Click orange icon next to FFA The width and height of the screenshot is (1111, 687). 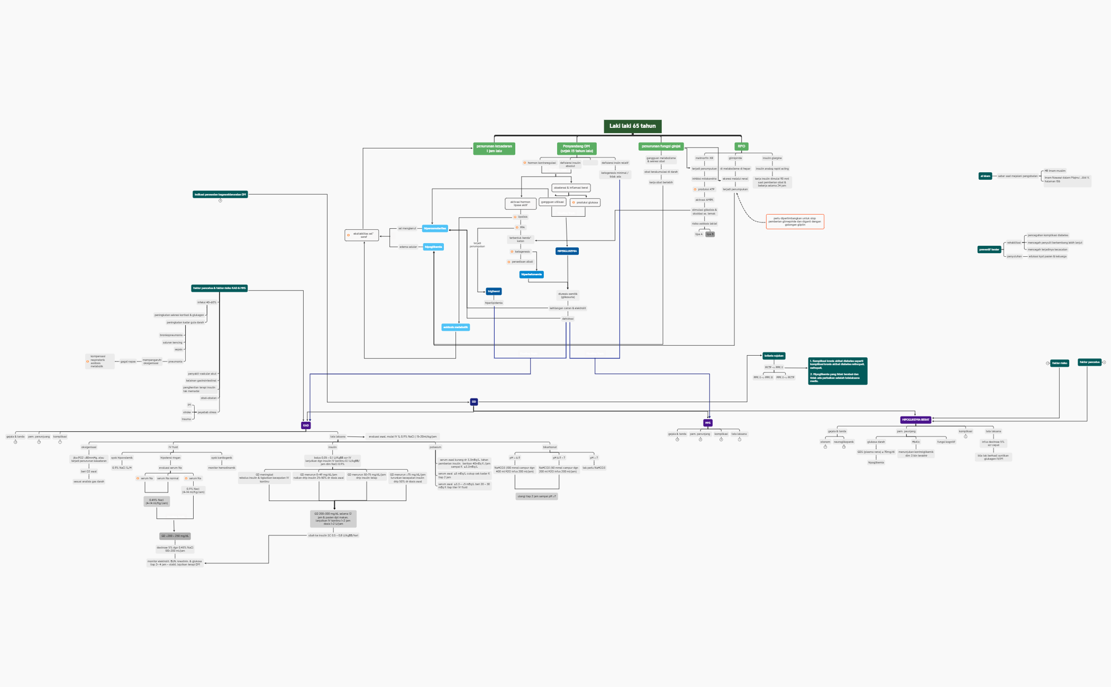[517, 228]
